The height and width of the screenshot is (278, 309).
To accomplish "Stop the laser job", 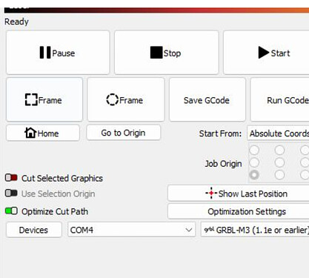I will tap(167, 53).
